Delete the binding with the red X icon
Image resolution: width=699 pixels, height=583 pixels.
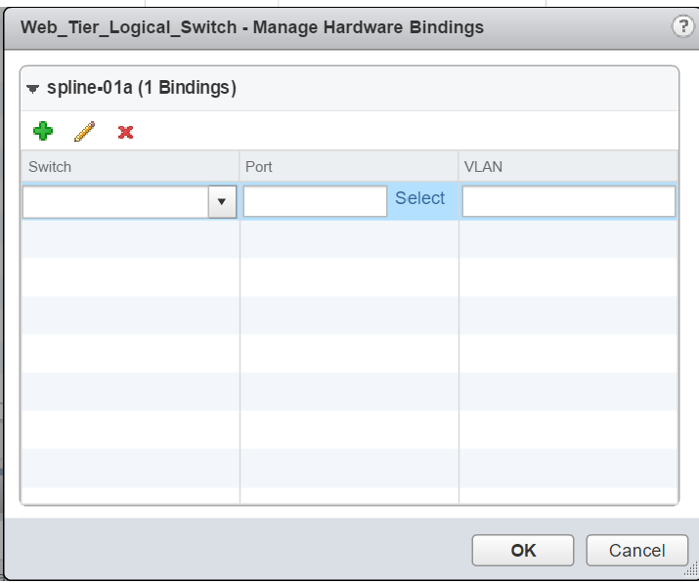point(126,132)
